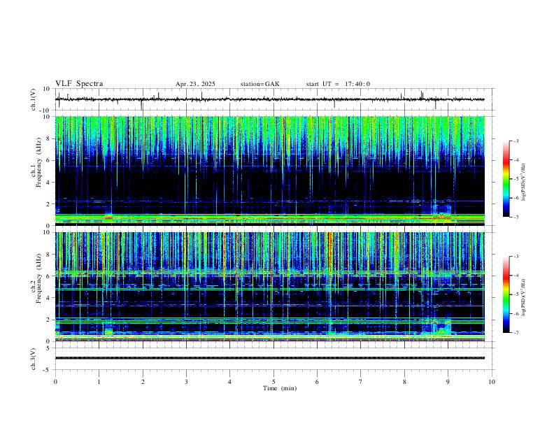Image resolution: width=554 pixels, height=428 pixels.
Task: Click time axis tick label '9'
Action: click(x=448, y=382)
